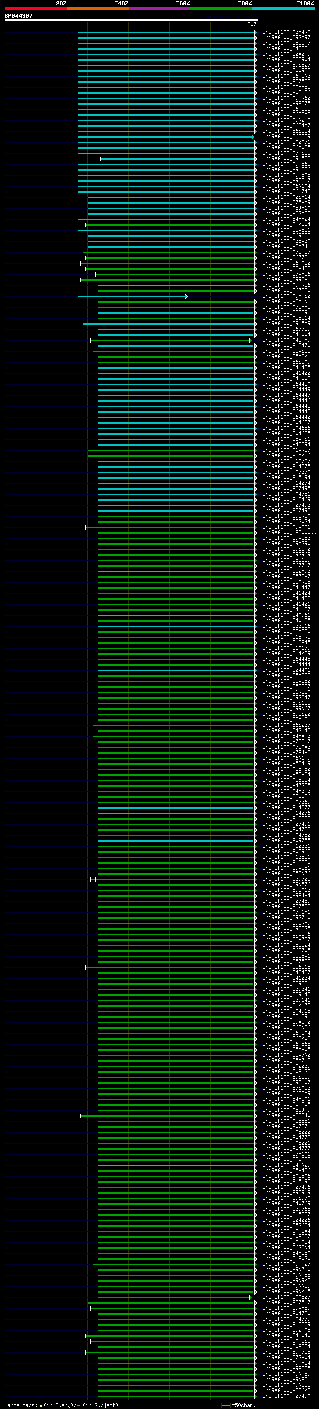Open hit UniRef100_B6SUM9
This screenshot has height=1409, width=319.
point(286,362)
